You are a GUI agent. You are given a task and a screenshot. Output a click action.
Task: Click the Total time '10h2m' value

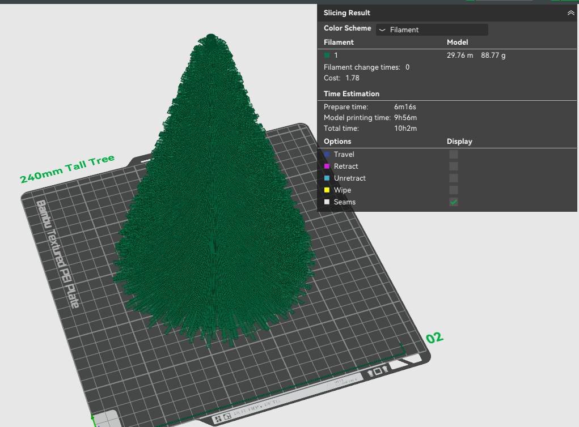[x=405, y=129]
